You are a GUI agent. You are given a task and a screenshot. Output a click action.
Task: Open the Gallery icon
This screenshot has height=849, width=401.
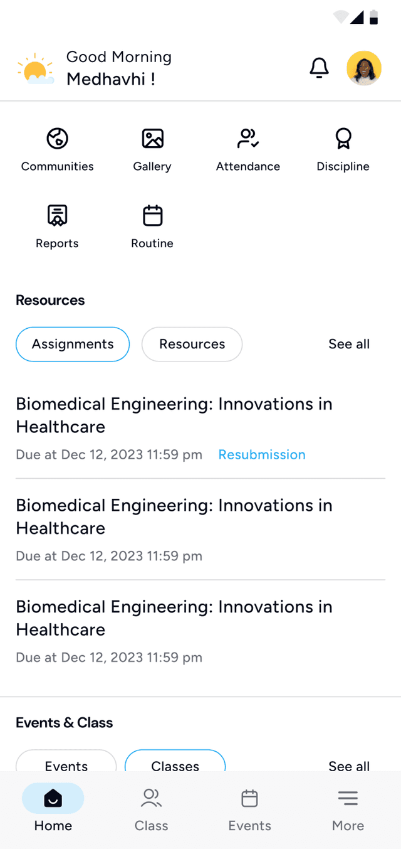tap(152, 139)
